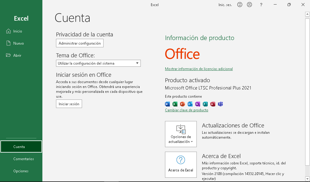This screenshot has height=182, width=310.
Task: Click the Administrar configuración button
Action: click(79, 43)
